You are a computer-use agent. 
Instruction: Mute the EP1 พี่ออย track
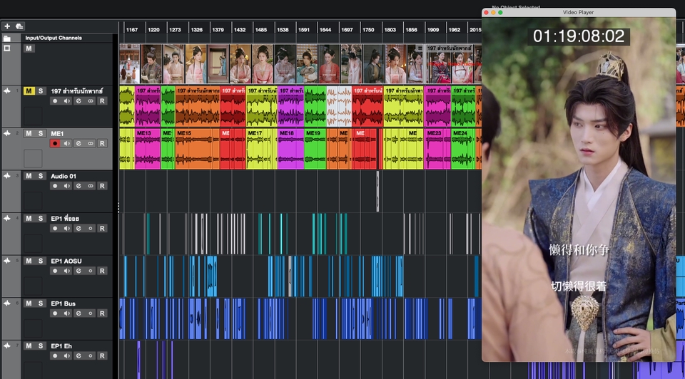tap(29, 218)
